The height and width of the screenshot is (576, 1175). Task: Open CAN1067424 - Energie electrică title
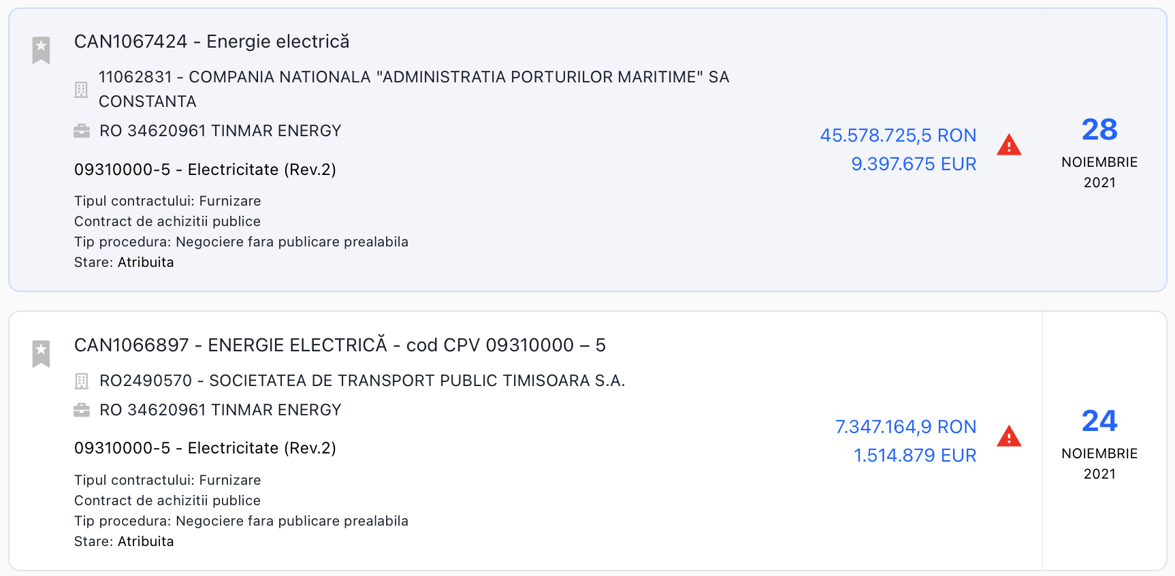(x=212, y=42)
